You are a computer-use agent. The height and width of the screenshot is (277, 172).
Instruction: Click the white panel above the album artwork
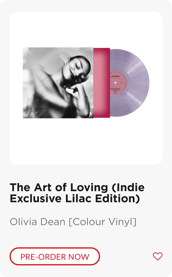point(86,29)
